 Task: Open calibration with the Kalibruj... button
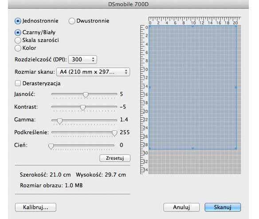click(35, 207)
